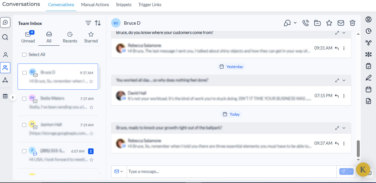Image resolution: width=376 pixels, height=183 pixels.
Task: Open more options for the 09:37 AM message
Action: (344, 143)
